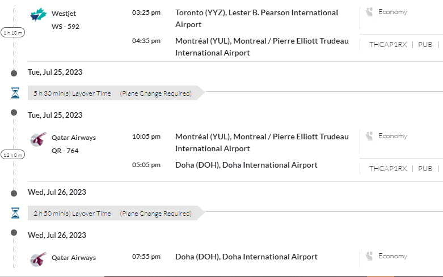Click the PUB label on the QR - 764 flight

pyautogui.click(x=425, y=168)
